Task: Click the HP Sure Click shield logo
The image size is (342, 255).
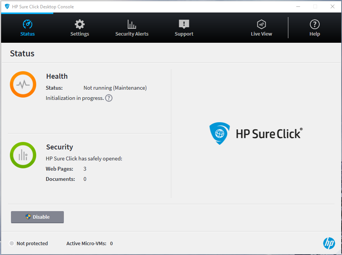Action: [219, 134]
